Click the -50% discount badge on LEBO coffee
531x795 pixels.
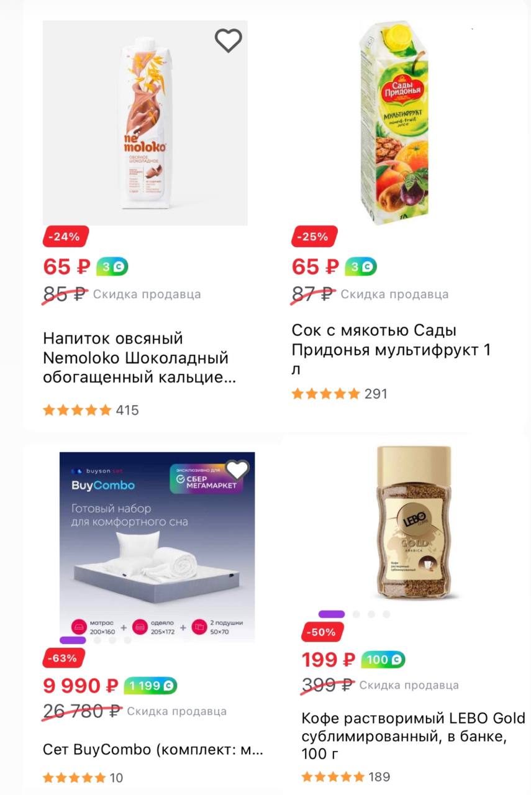point(322,632)
